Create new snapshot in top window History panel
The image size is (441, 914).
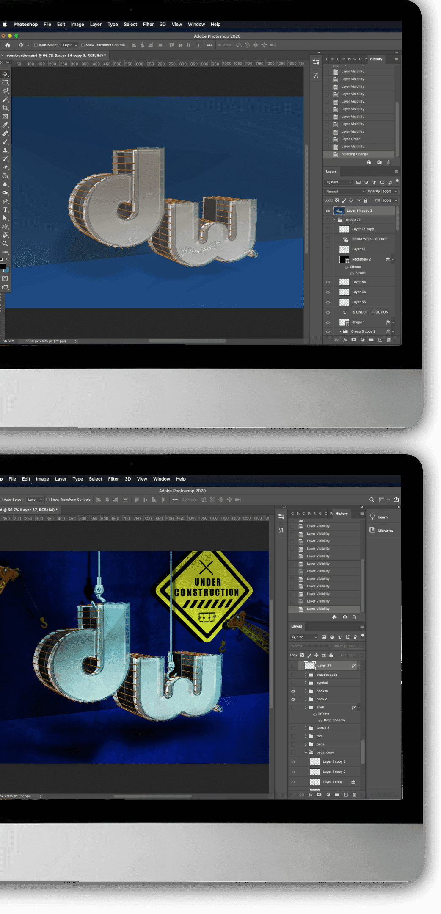pyautogui.click(x=379, y=162)
